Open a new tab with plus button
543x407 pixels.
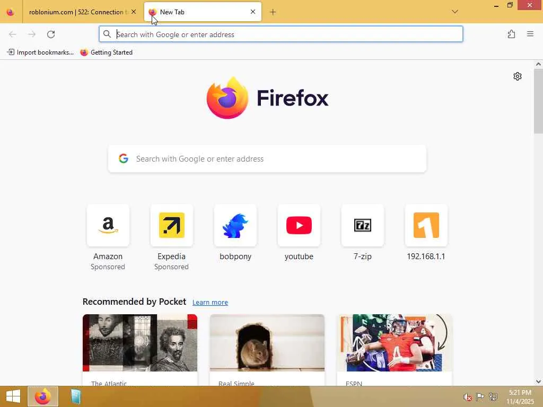pyautogui.click(x=273, y=12)
